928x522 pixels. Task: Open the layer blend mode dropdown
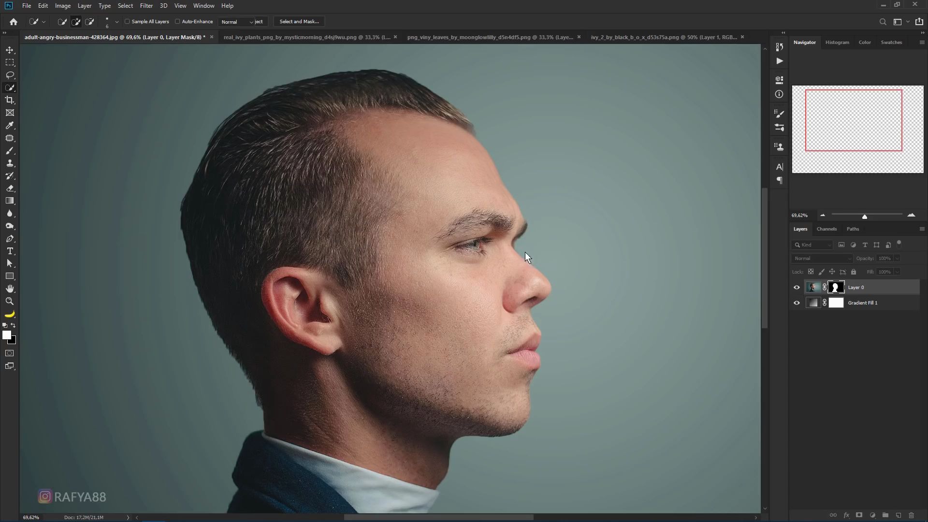click(822, 259)
